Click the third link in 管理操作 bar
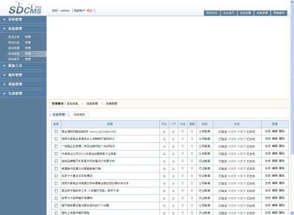The height and width of the screenshot is (215, 294). 112,104
